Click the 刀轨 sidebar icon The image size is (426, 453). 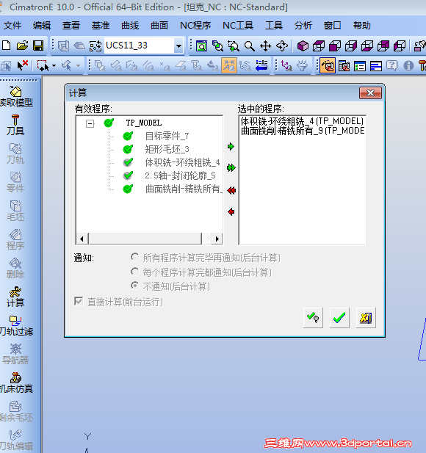(15, 153)
